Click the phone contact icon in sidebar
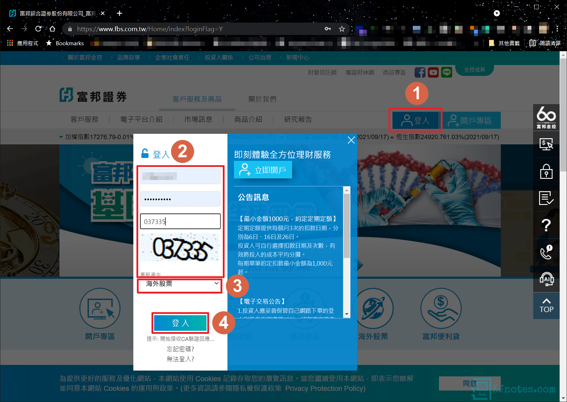Screen dimensions: 567x402 [x=546, y=252]
